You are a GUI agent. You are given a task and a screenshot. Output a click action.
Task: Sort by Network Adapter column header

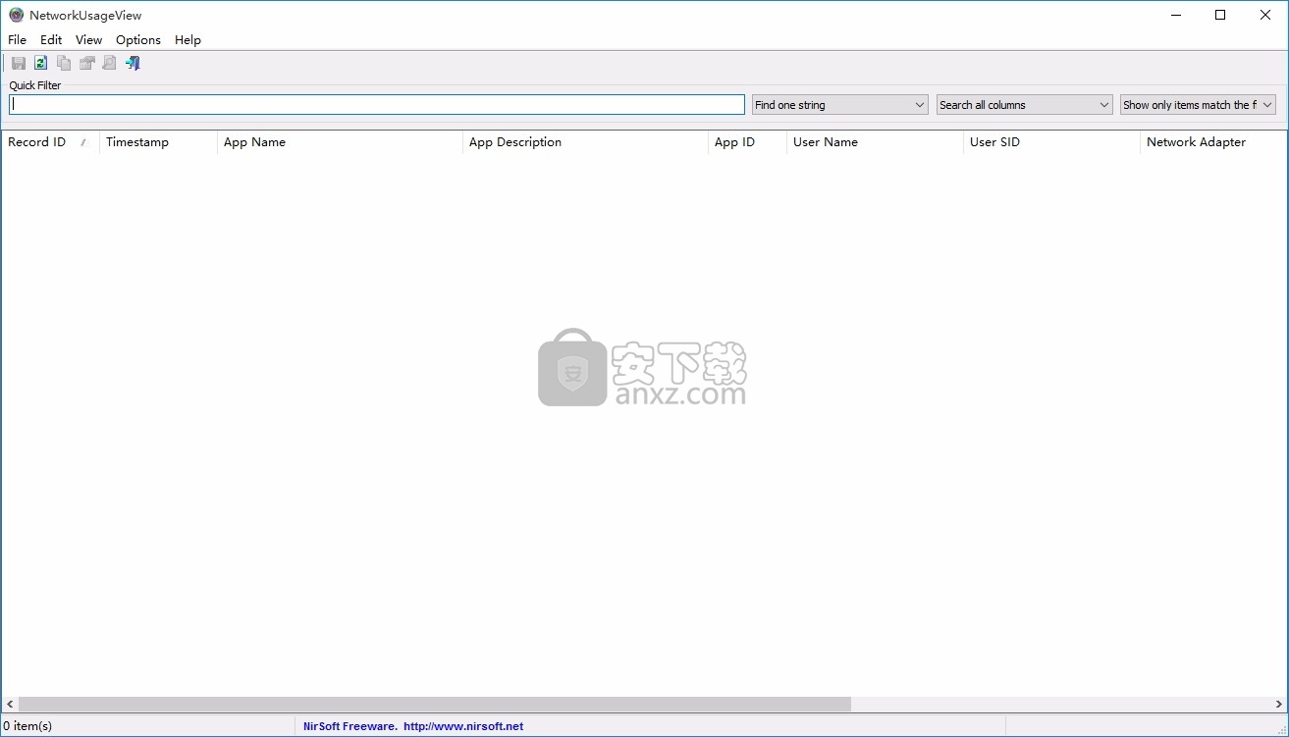point(1213,142)
